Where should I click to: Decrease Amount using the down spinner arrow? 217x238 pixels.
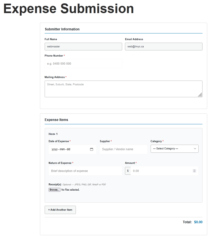click(194, 172)
